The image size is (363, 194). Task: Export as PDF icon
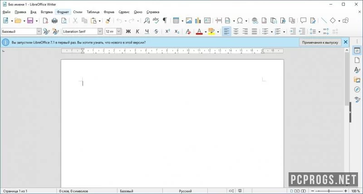point(45,20)
